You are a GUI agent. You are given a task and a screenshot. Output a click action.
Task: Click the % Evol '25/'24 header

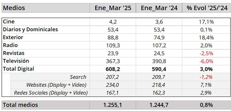click(207, 8)
